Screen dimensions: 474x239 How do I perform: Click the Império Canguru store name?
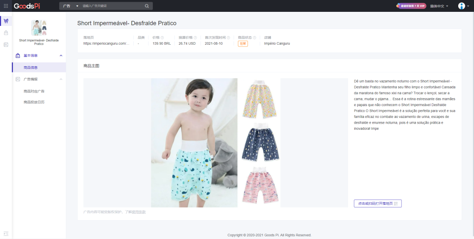(x=277, y=43)
